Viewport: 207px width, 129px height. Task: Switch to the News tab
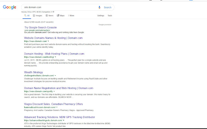[49, 15]
